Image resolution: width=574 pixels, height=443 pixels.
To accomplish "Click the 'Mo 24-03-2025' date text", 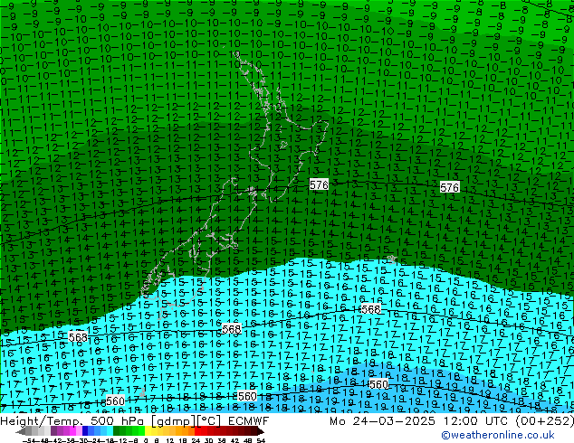I will 383,421.
